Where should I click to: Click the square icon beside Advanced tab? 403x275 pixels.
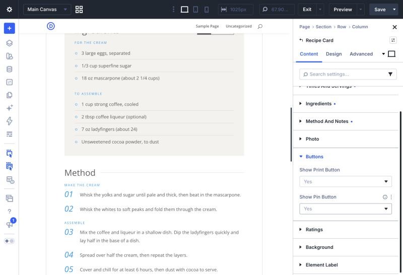pos(391,54)
